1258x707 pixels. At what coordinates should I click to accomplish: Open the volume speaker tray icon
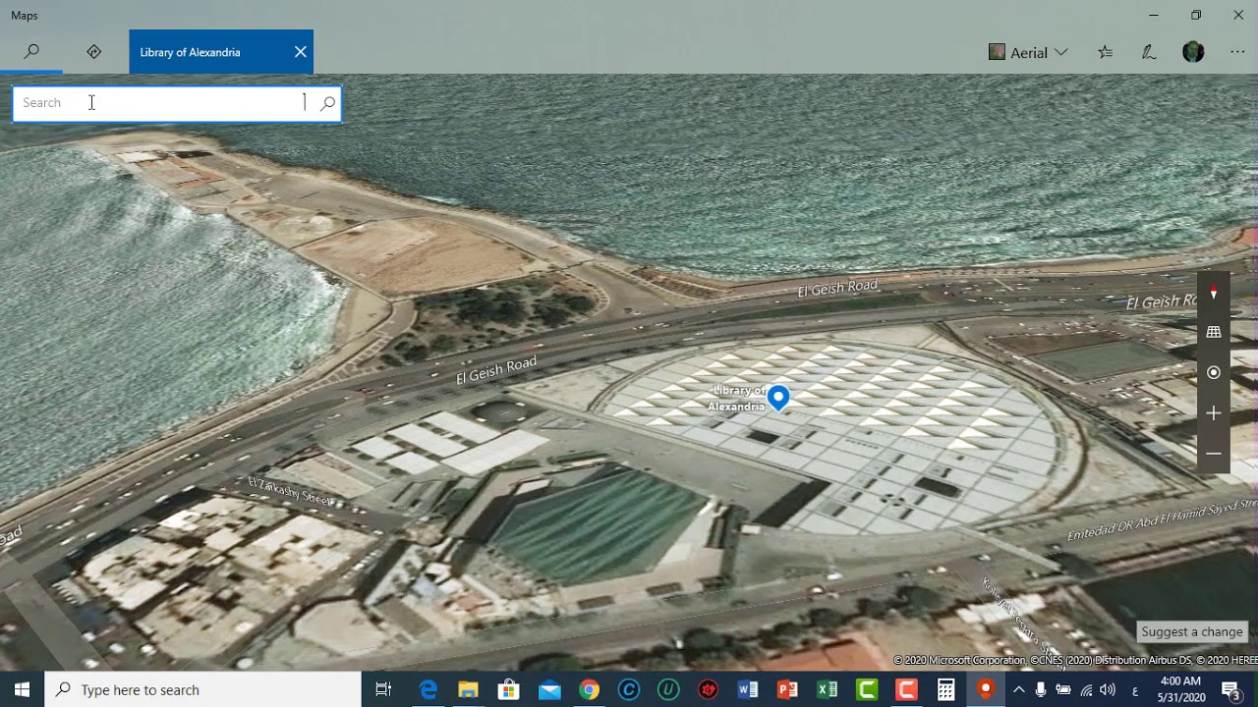[x=1109, y=689]
